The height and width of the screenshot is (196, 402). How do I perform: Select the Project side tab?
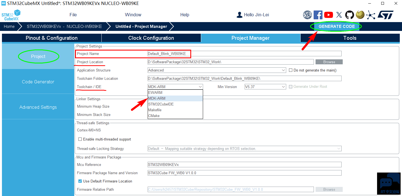pos(38,56)
